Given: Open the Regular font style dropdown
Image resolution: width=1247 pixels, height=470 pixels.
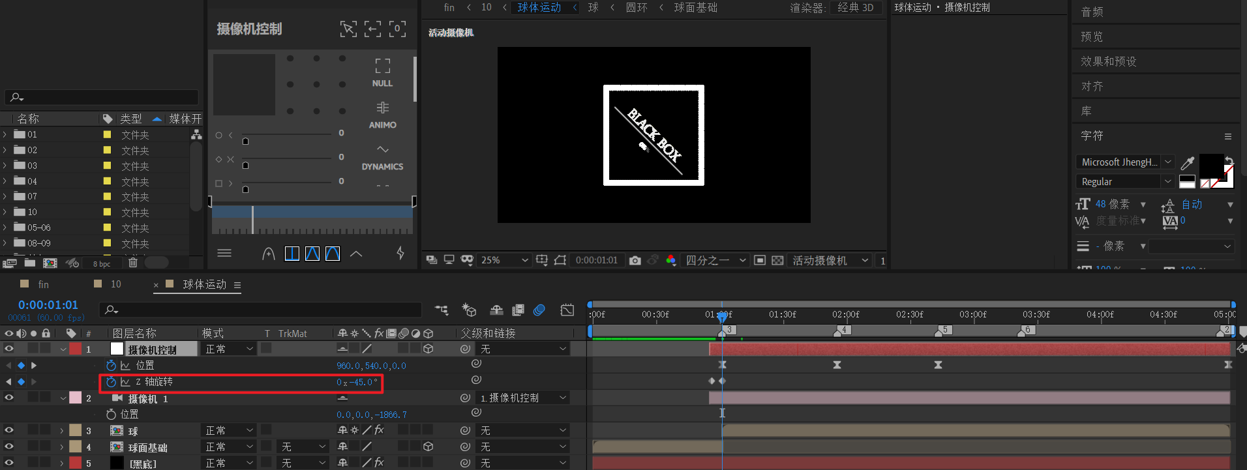Looking at the screenshot, I should [1126, 181].
